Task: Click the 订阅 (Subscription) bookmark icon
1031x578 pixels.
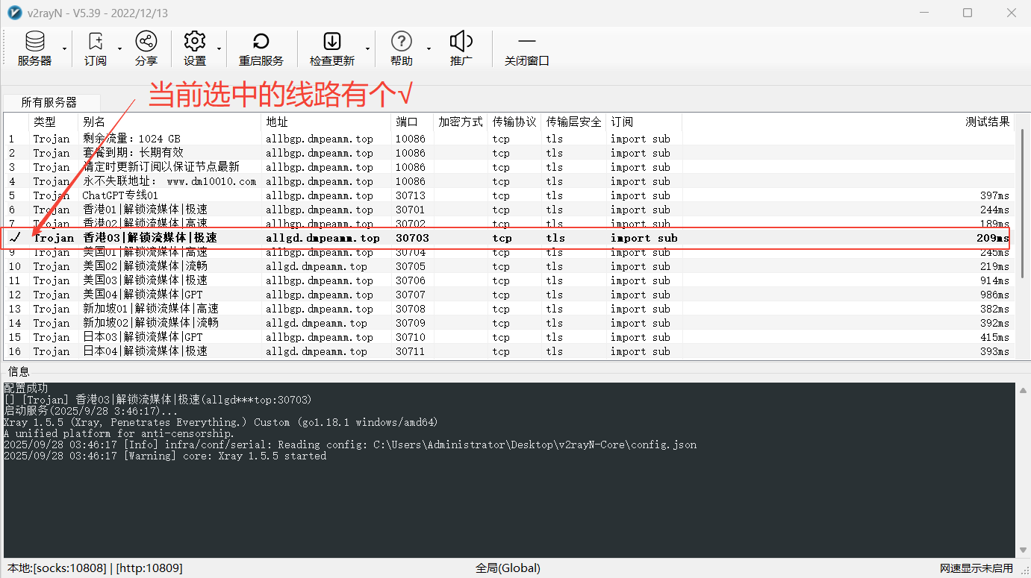Action: 95,42
